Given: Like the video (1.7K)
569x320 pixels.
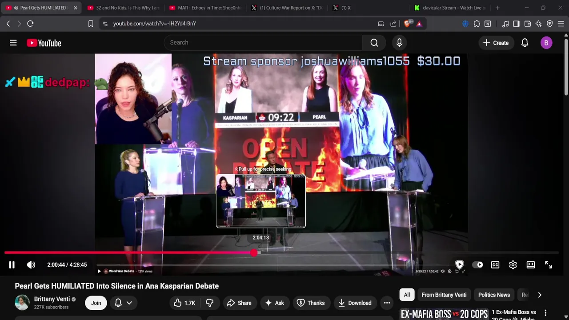Looking at the screenshot, I should click(x=184, y=303).
